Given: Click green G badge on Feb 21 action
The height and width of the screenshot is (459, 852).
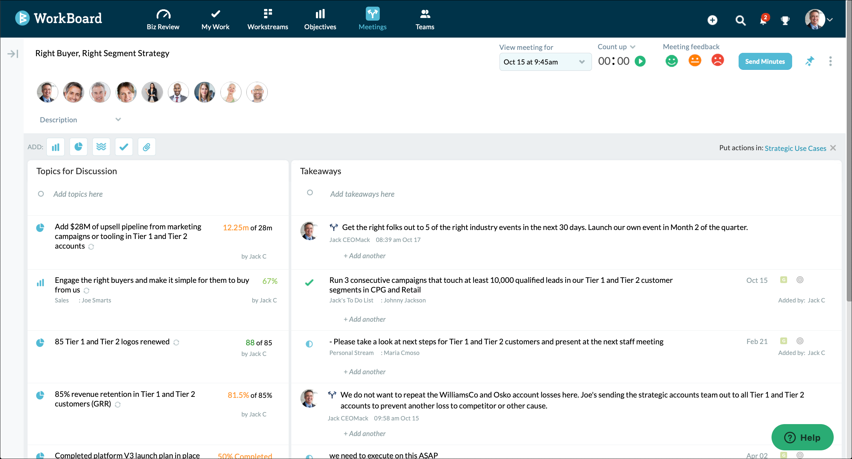Looking at the screenshot, I should pyautogui.click(x=783, y=341).
